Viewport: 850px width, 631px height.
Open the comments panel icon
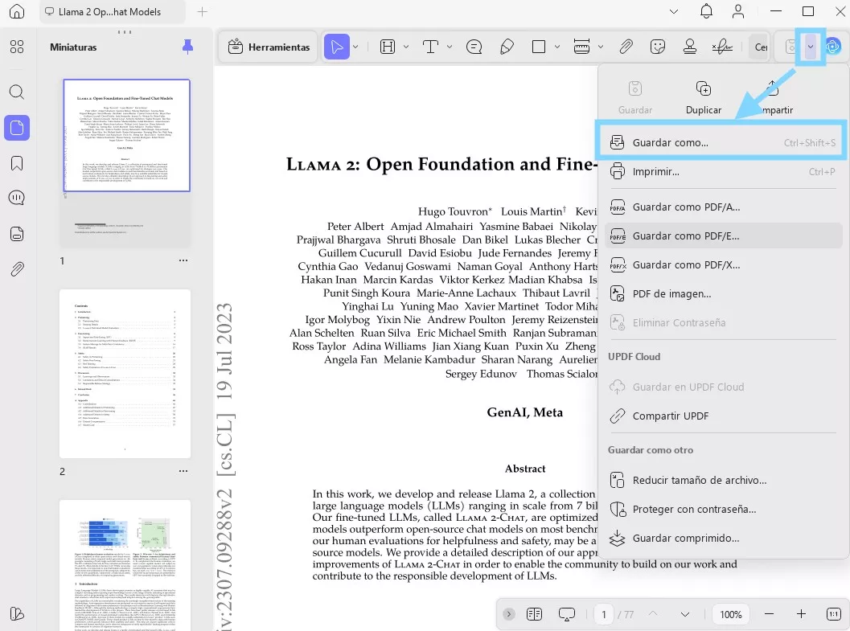(x=17, y=198)
